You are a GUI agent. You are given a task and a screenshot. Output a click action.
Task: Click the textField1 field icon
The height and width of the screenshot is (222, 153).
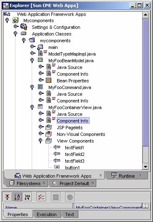57,147
